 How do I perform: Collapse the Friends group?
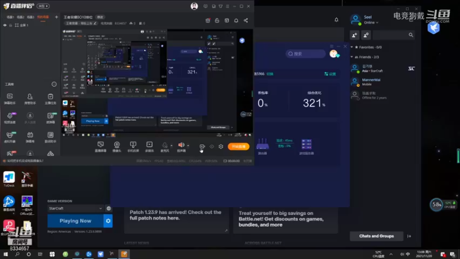tap(352, 57)
